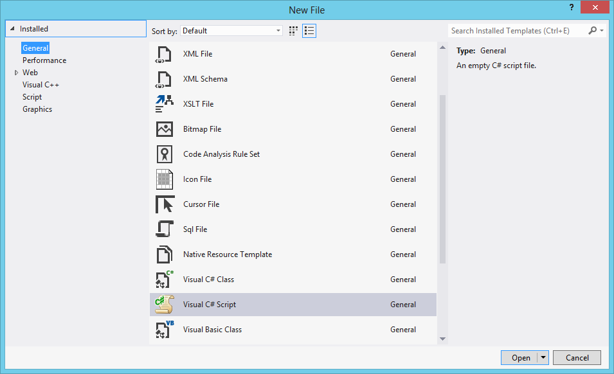Select the Code Analysis Rule Set text
The width and height of the screenshot is (614, 374).
tap(221, 154)
